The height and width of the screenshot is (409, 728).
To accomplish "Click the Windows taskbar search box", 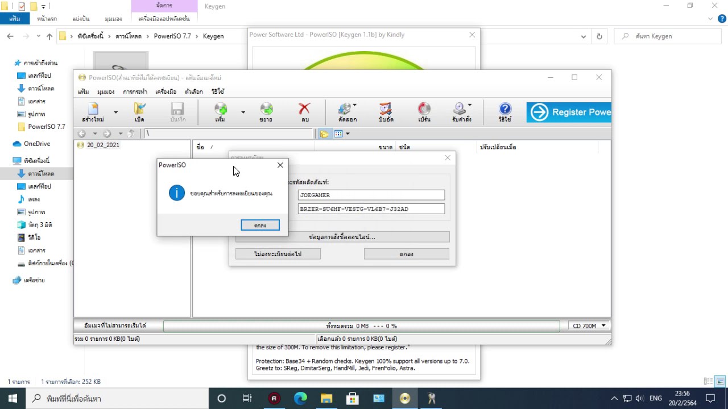I will (x=117, y=398).
